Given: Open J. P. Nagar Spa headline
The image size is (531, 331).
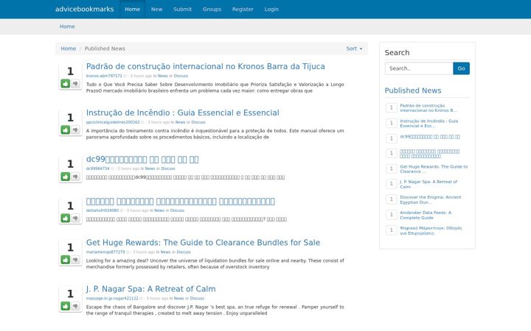Looking at the screenshot, I should click(x=151, y=289).
